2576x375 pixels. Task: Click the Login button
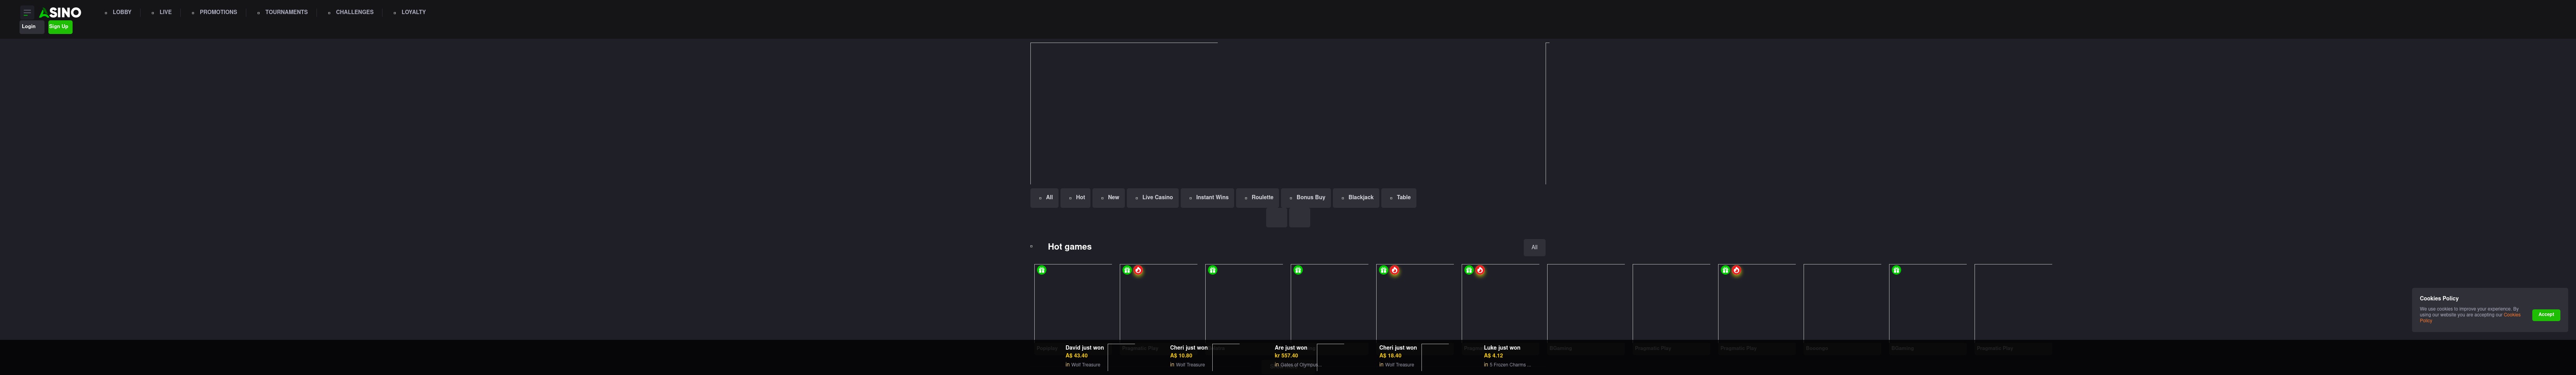coord(30,27)
